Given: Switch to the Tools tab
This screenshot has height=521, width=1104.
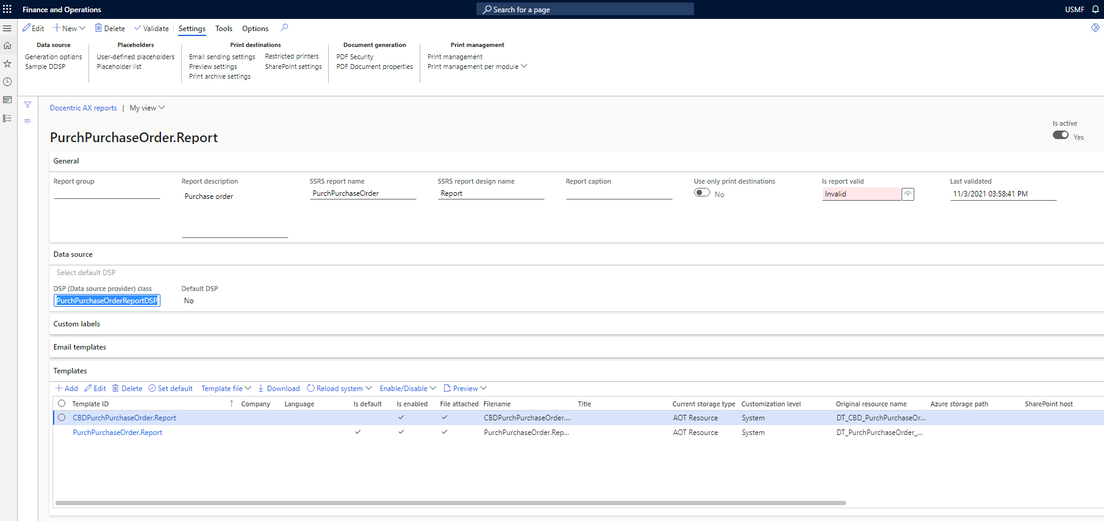Looking at the screenshot, I should click(x=224, y=29).
